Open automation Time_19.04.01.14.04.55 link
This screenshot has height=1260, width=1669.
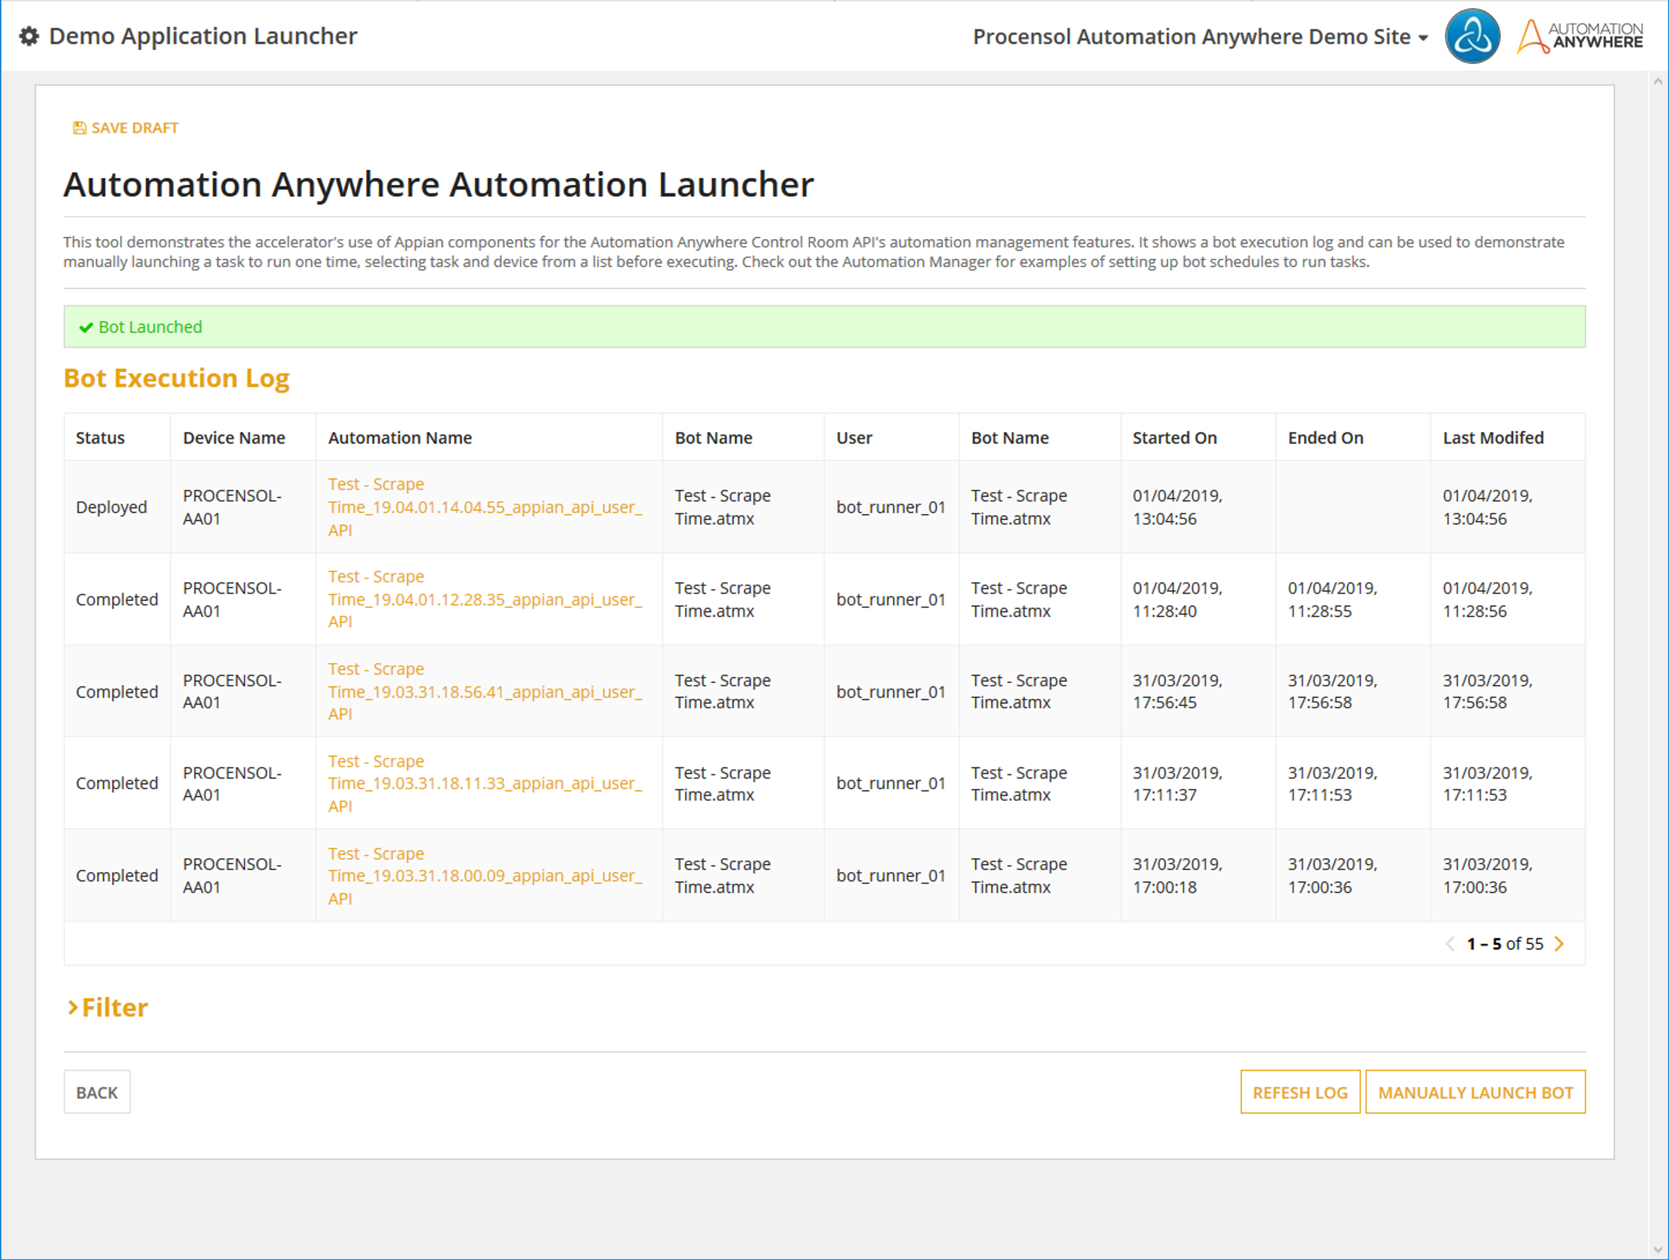point(485,507)
